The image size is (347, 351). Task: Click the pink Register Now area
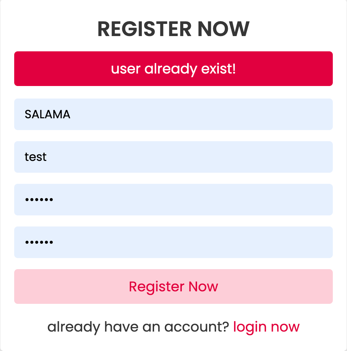pos(173,286)
